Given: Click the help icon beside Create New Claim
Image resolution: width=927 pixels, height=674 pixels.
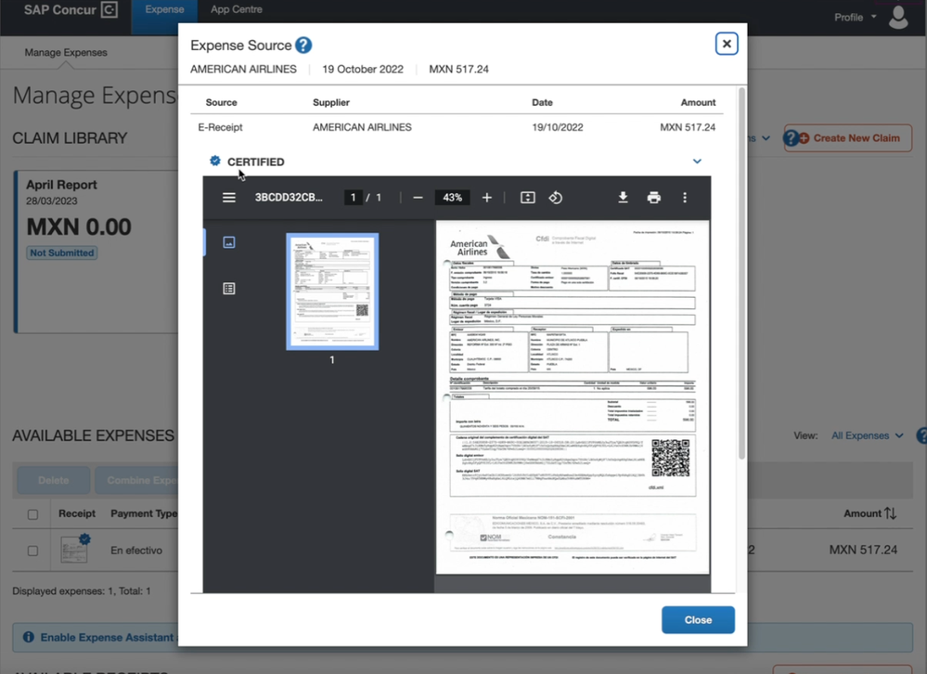Looking at the screenshot, I should click(791, 138).
